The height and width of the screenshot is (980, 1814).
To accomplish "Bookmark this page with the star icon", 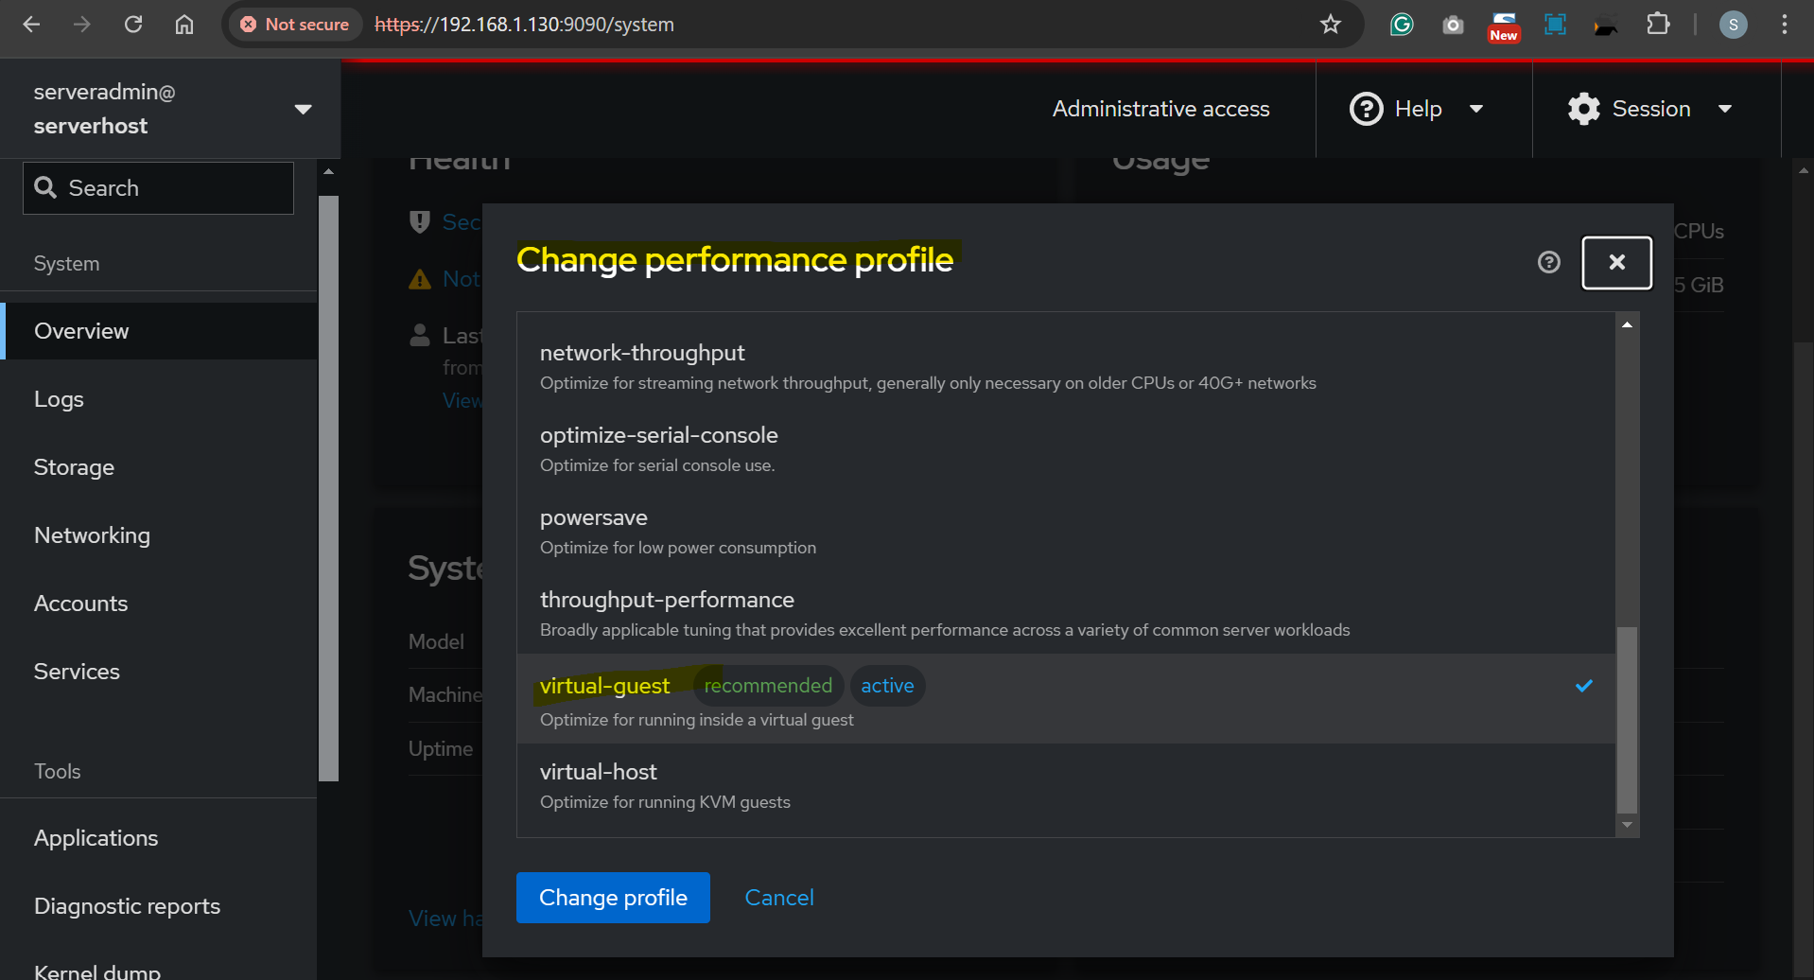I will point(1331,25).
